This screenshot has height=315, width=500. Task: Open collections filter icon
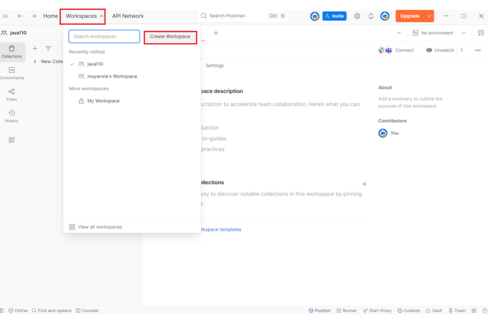click(x=48, y=49)
